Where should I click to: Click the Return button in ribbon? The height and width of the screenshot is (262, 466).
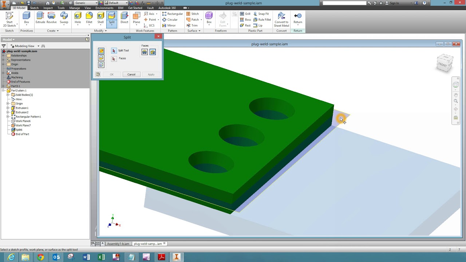298,18
